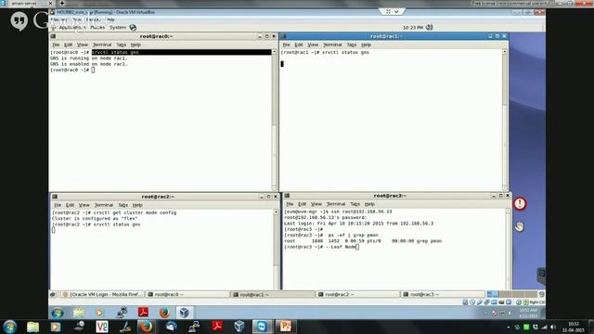The height and width of the screenshot is (334, 594).
Task: Click the hand cursor icon beside rac3
Action: click(520, 226)
